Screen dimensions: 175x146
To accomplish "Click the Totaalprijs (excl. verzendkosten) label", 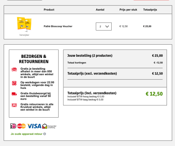I will click(x=92, y=73).
